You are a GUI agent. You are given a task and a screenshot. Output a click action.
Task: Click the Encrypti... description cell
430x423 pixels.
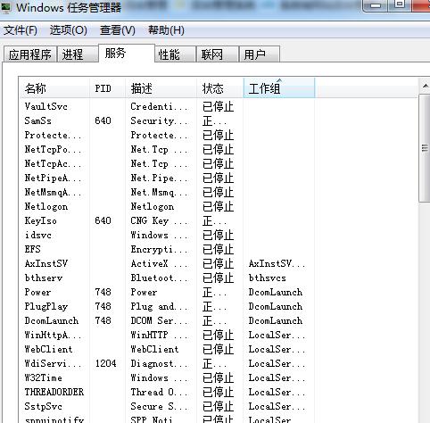coord(160,249)
